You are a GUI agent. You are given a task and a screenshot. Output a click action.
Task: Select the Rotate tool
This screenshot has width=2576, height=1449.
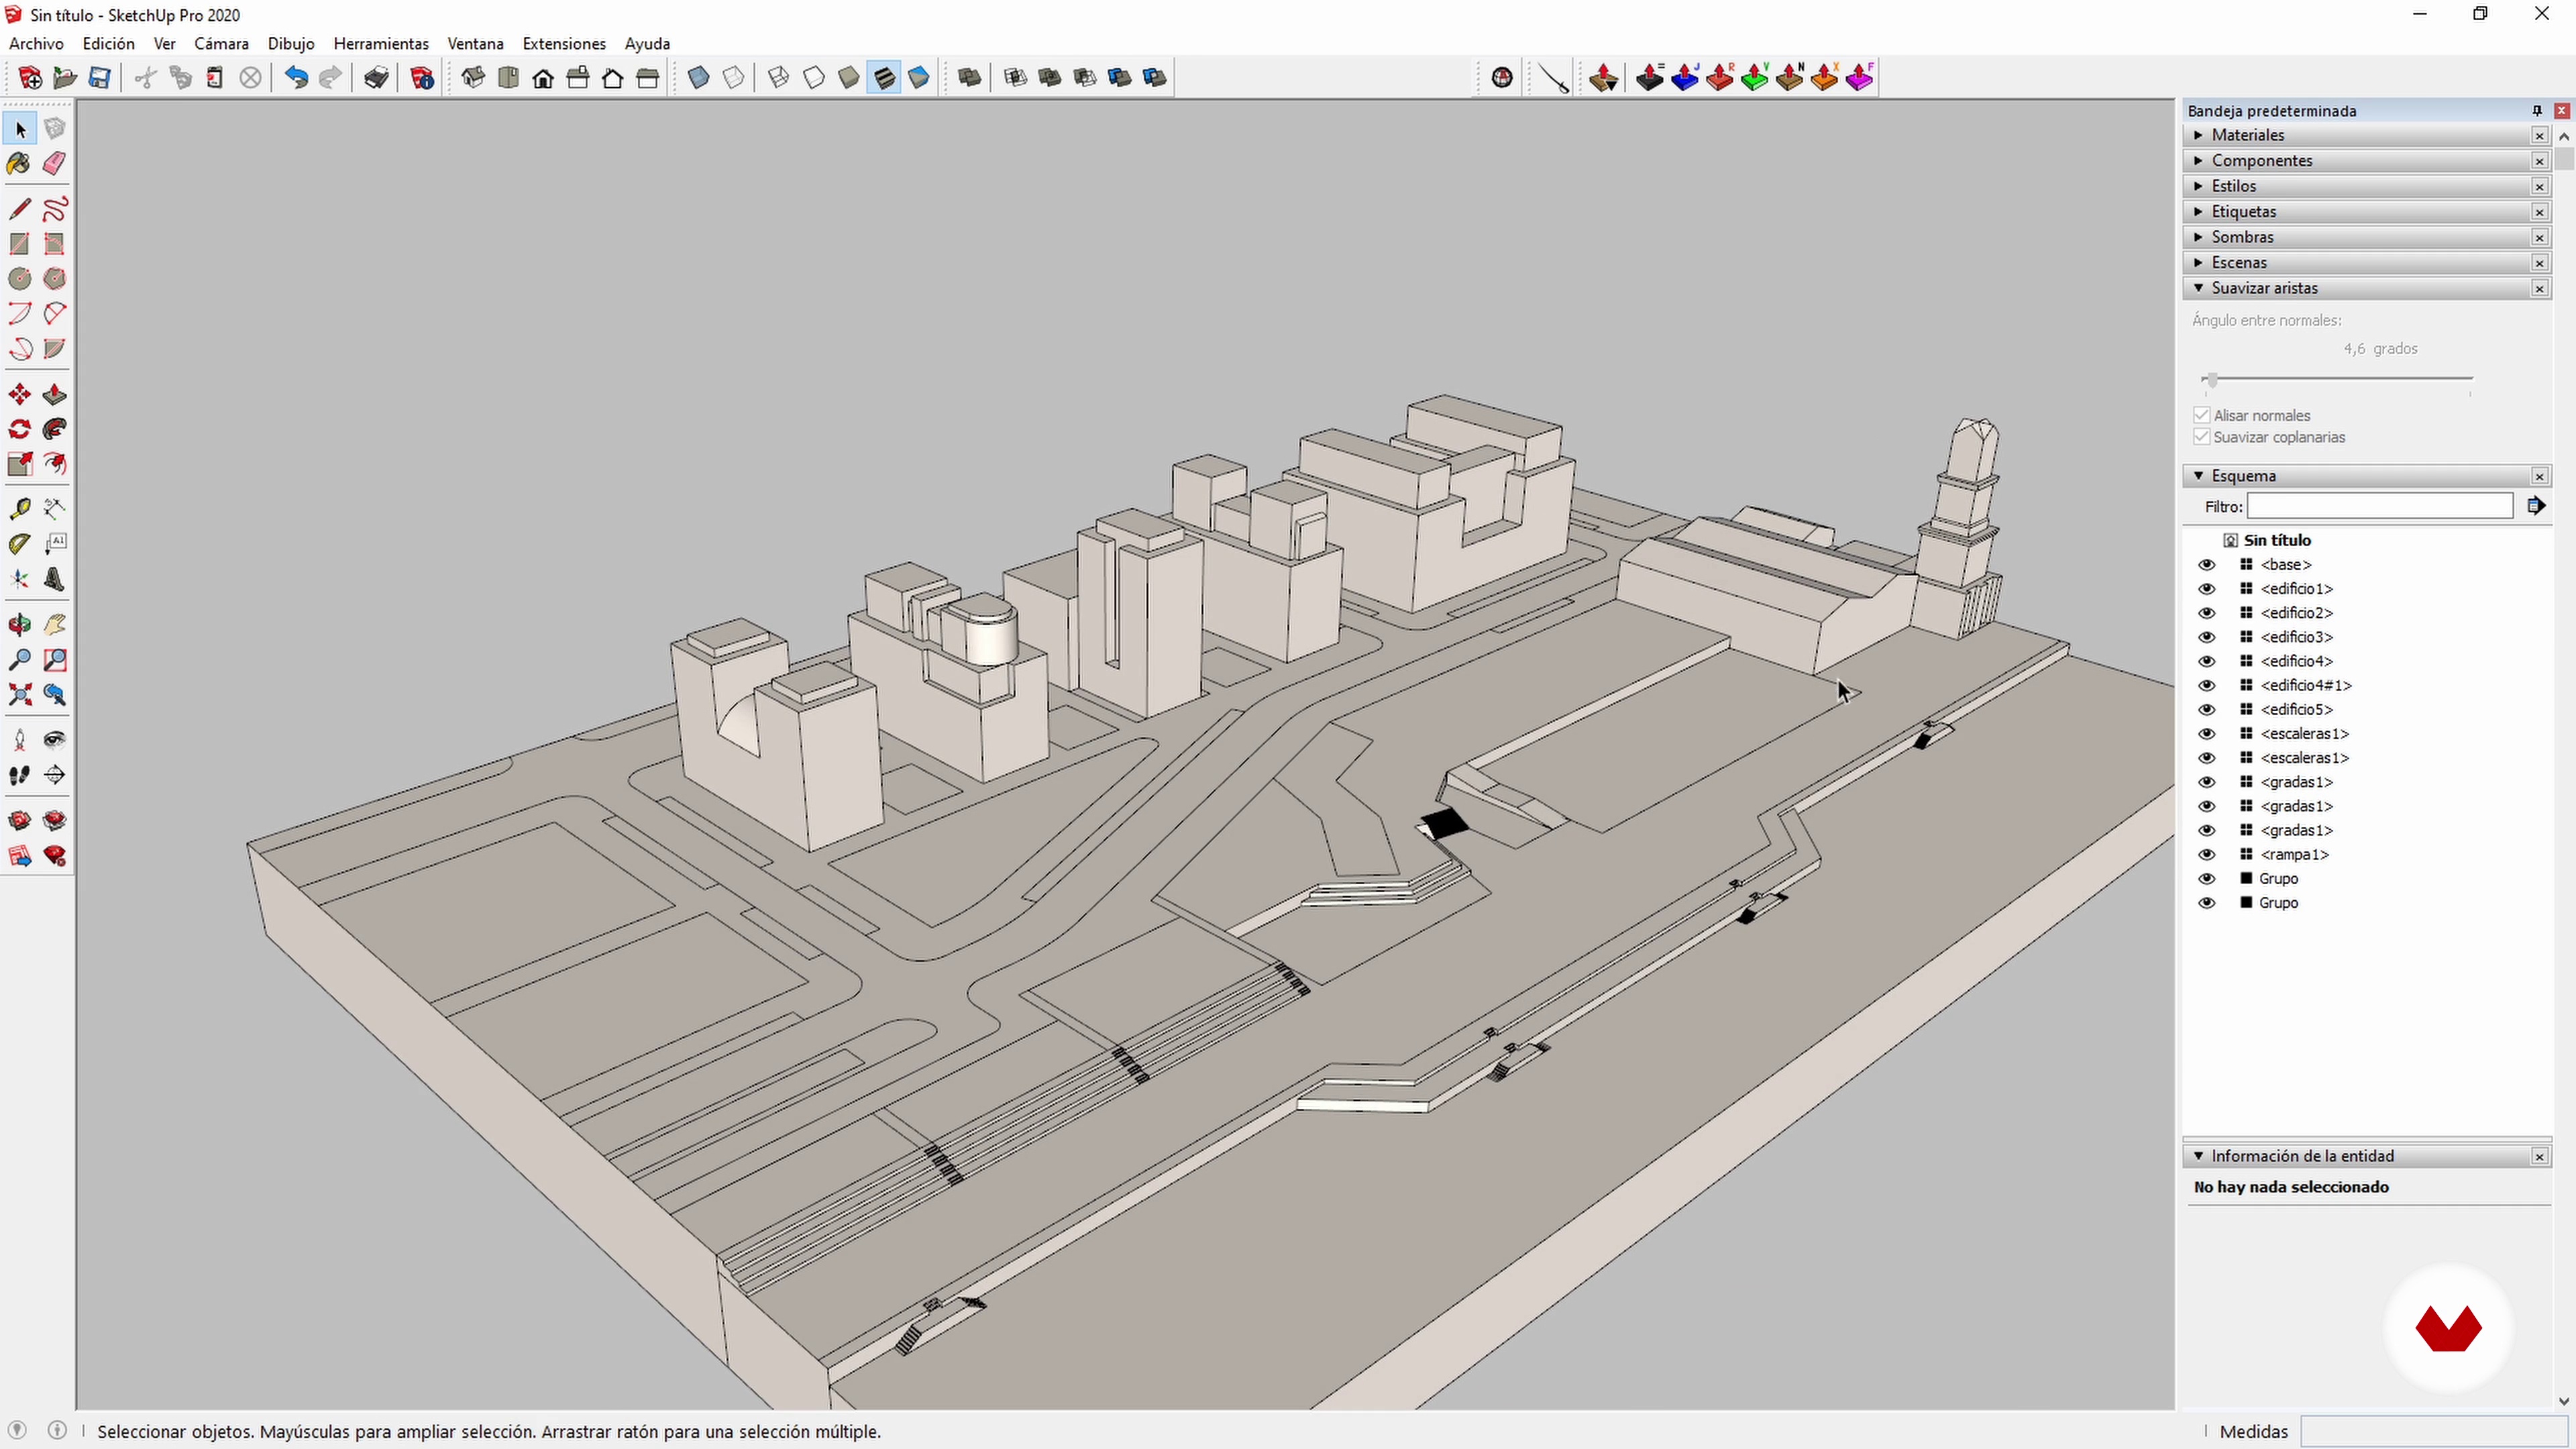19,429
